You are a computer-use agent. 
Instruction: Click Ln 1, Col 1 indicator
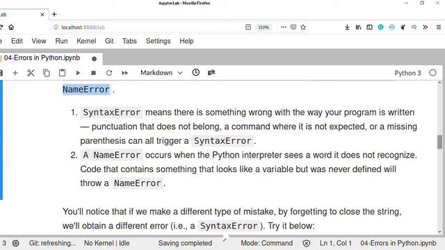click(335, 243)
